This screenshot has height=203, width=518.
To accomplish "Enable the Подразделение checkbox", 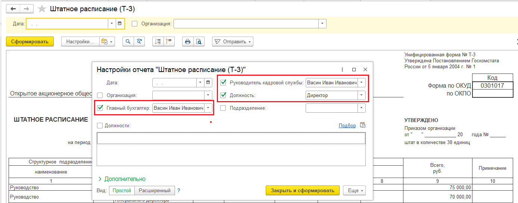I will (x=223, y=108).
